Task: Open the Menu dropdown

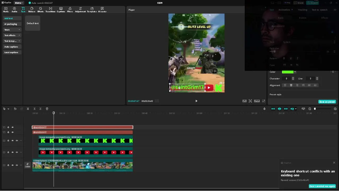Action: (19, 3)
